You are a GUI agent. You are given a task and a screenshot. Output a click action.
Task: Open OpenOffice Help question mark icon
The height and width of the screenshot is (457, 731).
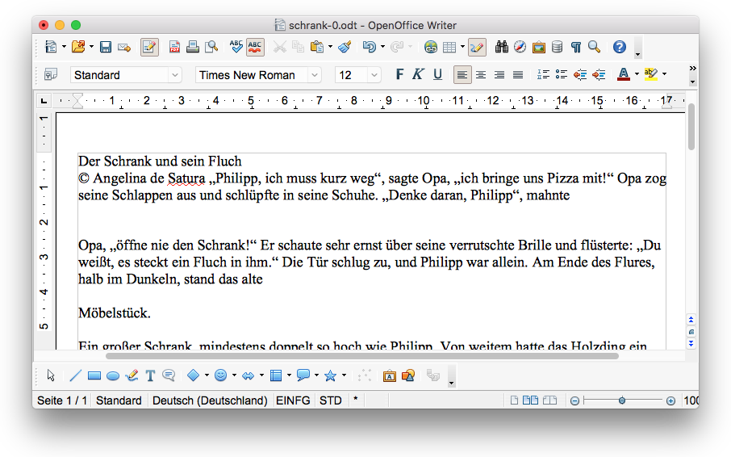point(619,47)
